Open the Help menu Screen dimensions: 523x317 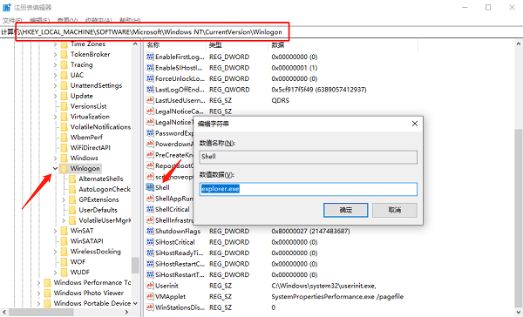pos(130,20)
